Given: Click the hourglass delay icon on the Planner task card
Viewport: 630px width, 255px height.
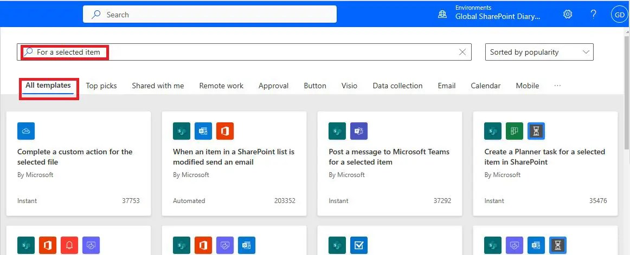Looking at the screenshot, I should [x=536, y=131].
